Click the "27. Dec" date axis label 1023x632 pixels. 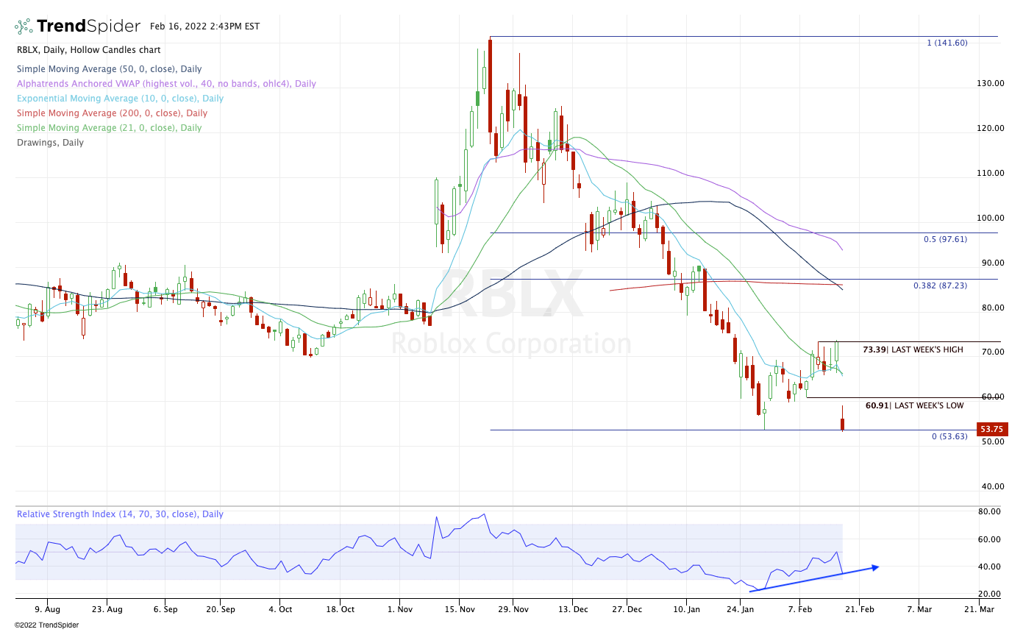tap(627, 609)
